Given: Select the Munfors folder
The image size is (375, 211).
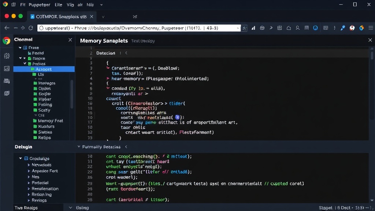Looking at the screenshot, I should pos(44,126).
